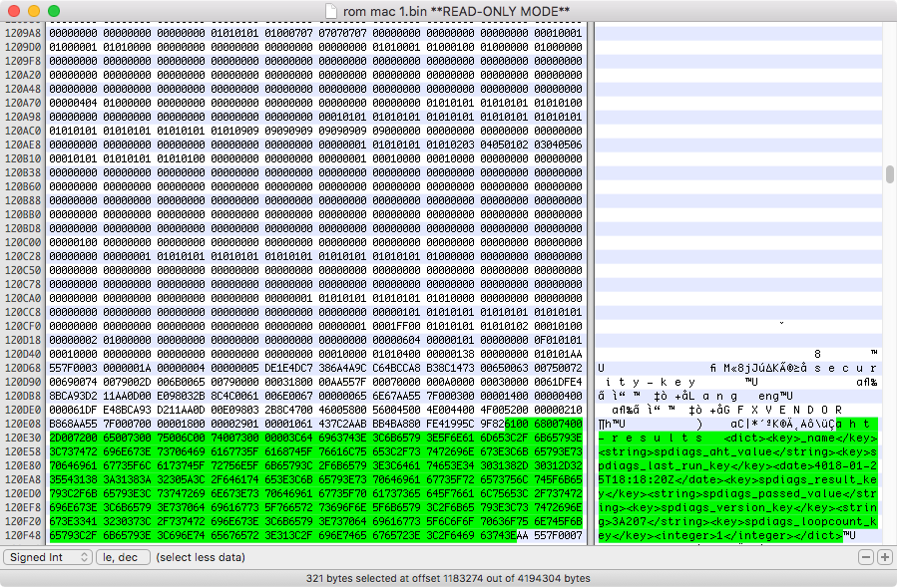Click hex value 00000404 in row 120A70

pyautogui.click(x=73, y=103)
